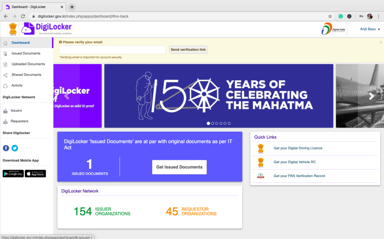This screenshot has height=239, width=384.
Task: View site info via lock icon
Action: click(33, 16)
